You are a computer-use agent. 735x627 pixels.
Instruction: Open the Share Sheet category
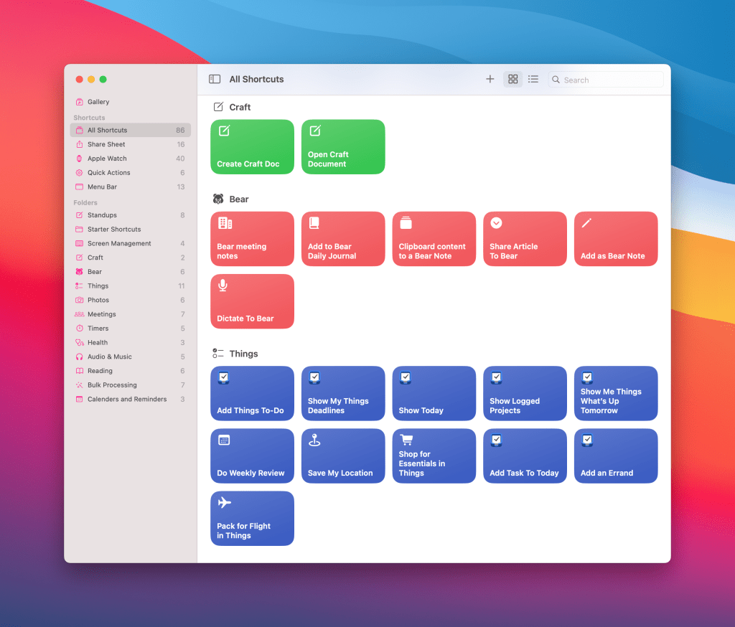(106, 144)
